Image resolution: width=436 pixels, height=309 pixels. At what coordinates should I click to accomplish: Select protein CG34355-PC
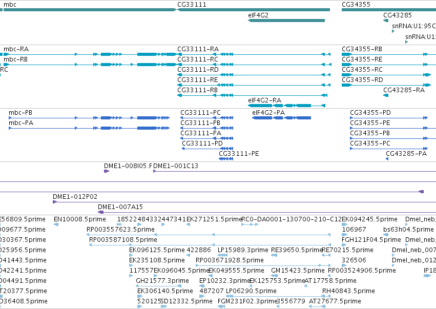(x=389, y=149)
